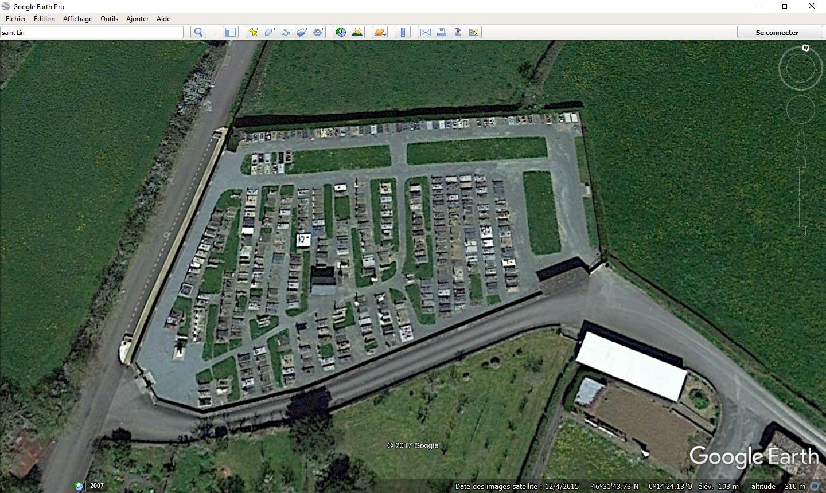826x493 pixels.
Task: Open the Outils menu
Action: (109, 18)
